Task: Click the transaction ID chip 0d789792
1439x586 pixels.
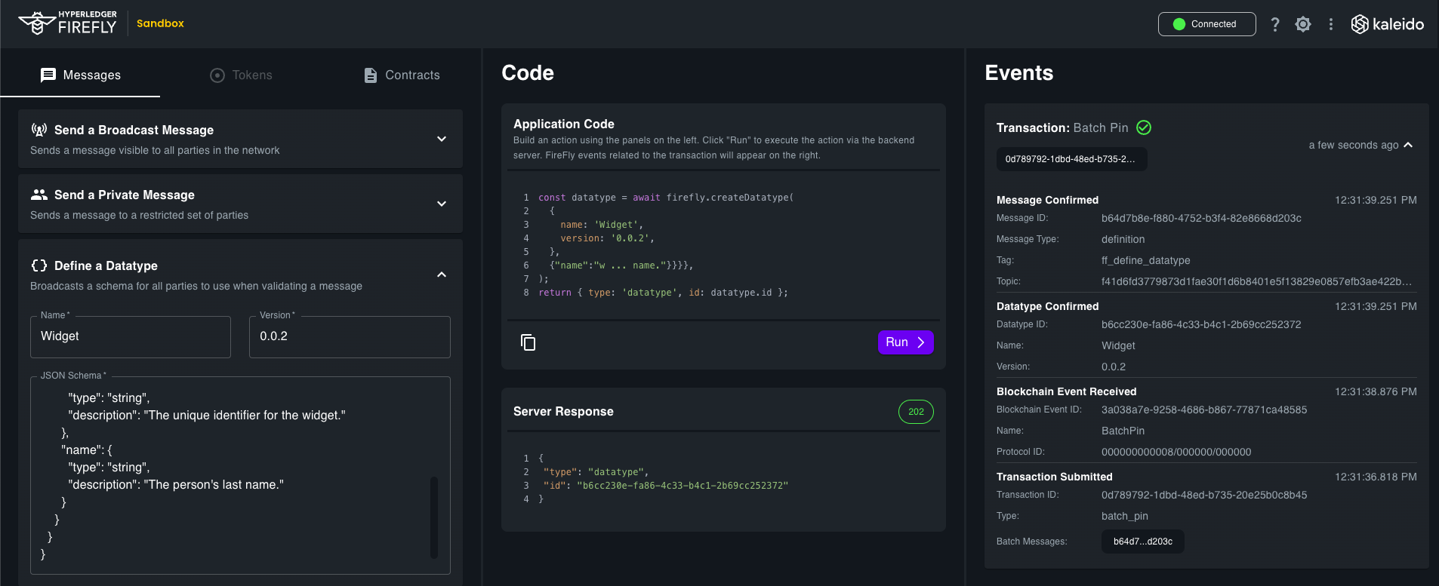Action: 1071,159
